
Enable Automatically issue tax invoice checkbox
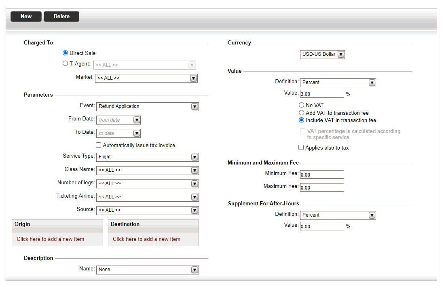click(x=99, y=145)
